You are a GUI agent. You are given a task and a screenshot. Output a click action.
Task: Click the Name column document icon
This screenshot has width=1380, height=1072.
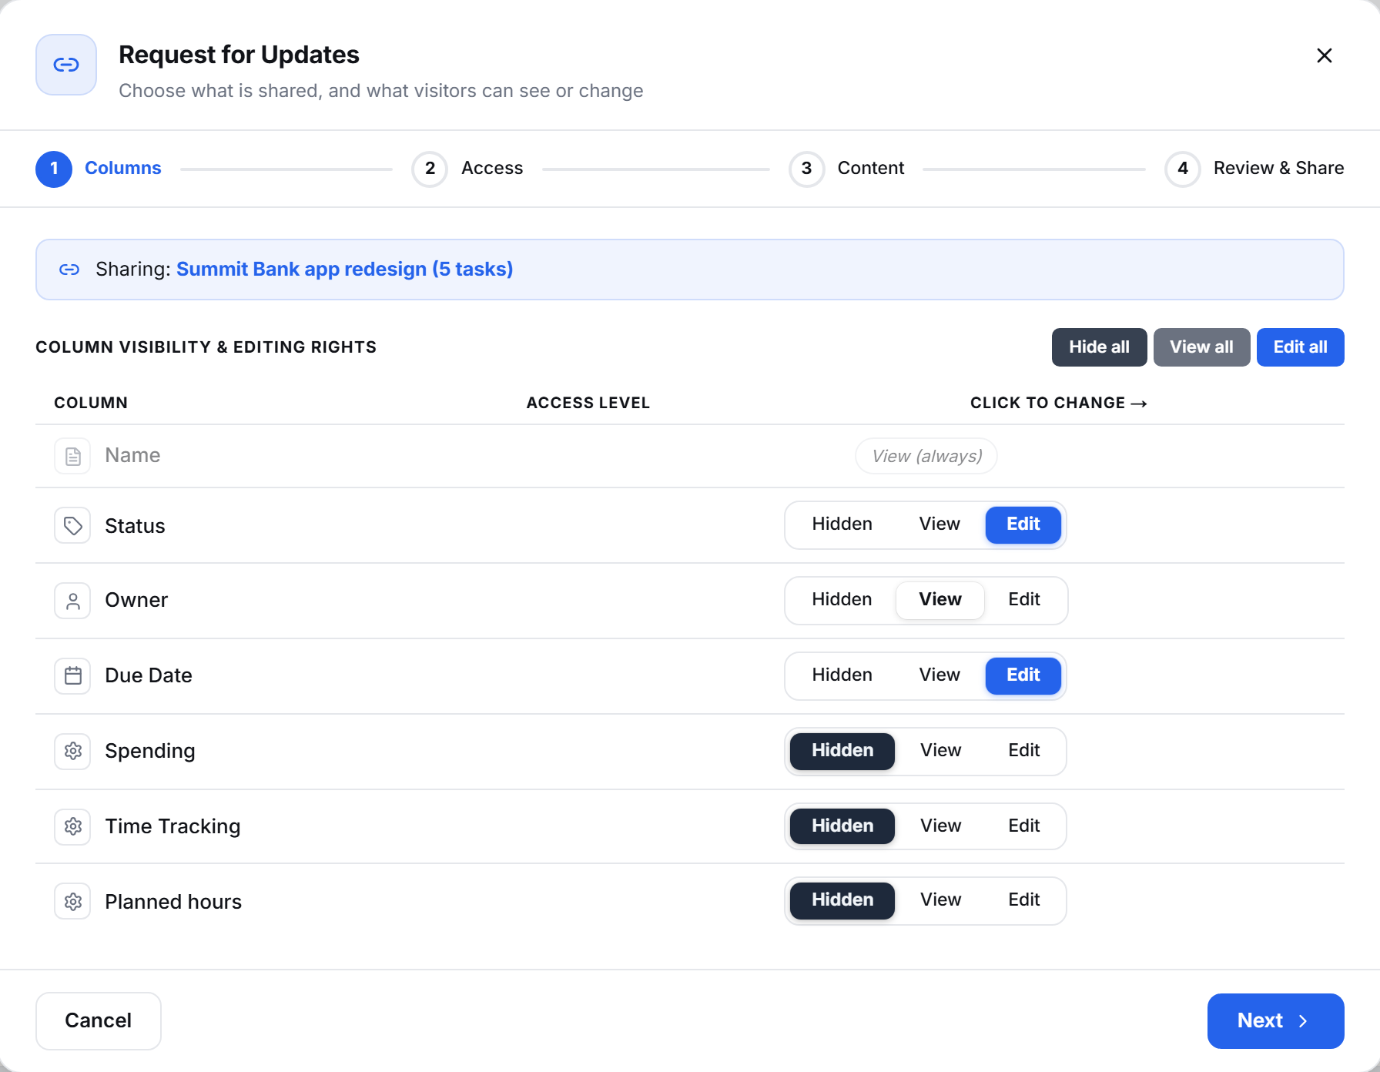point(72,456)
